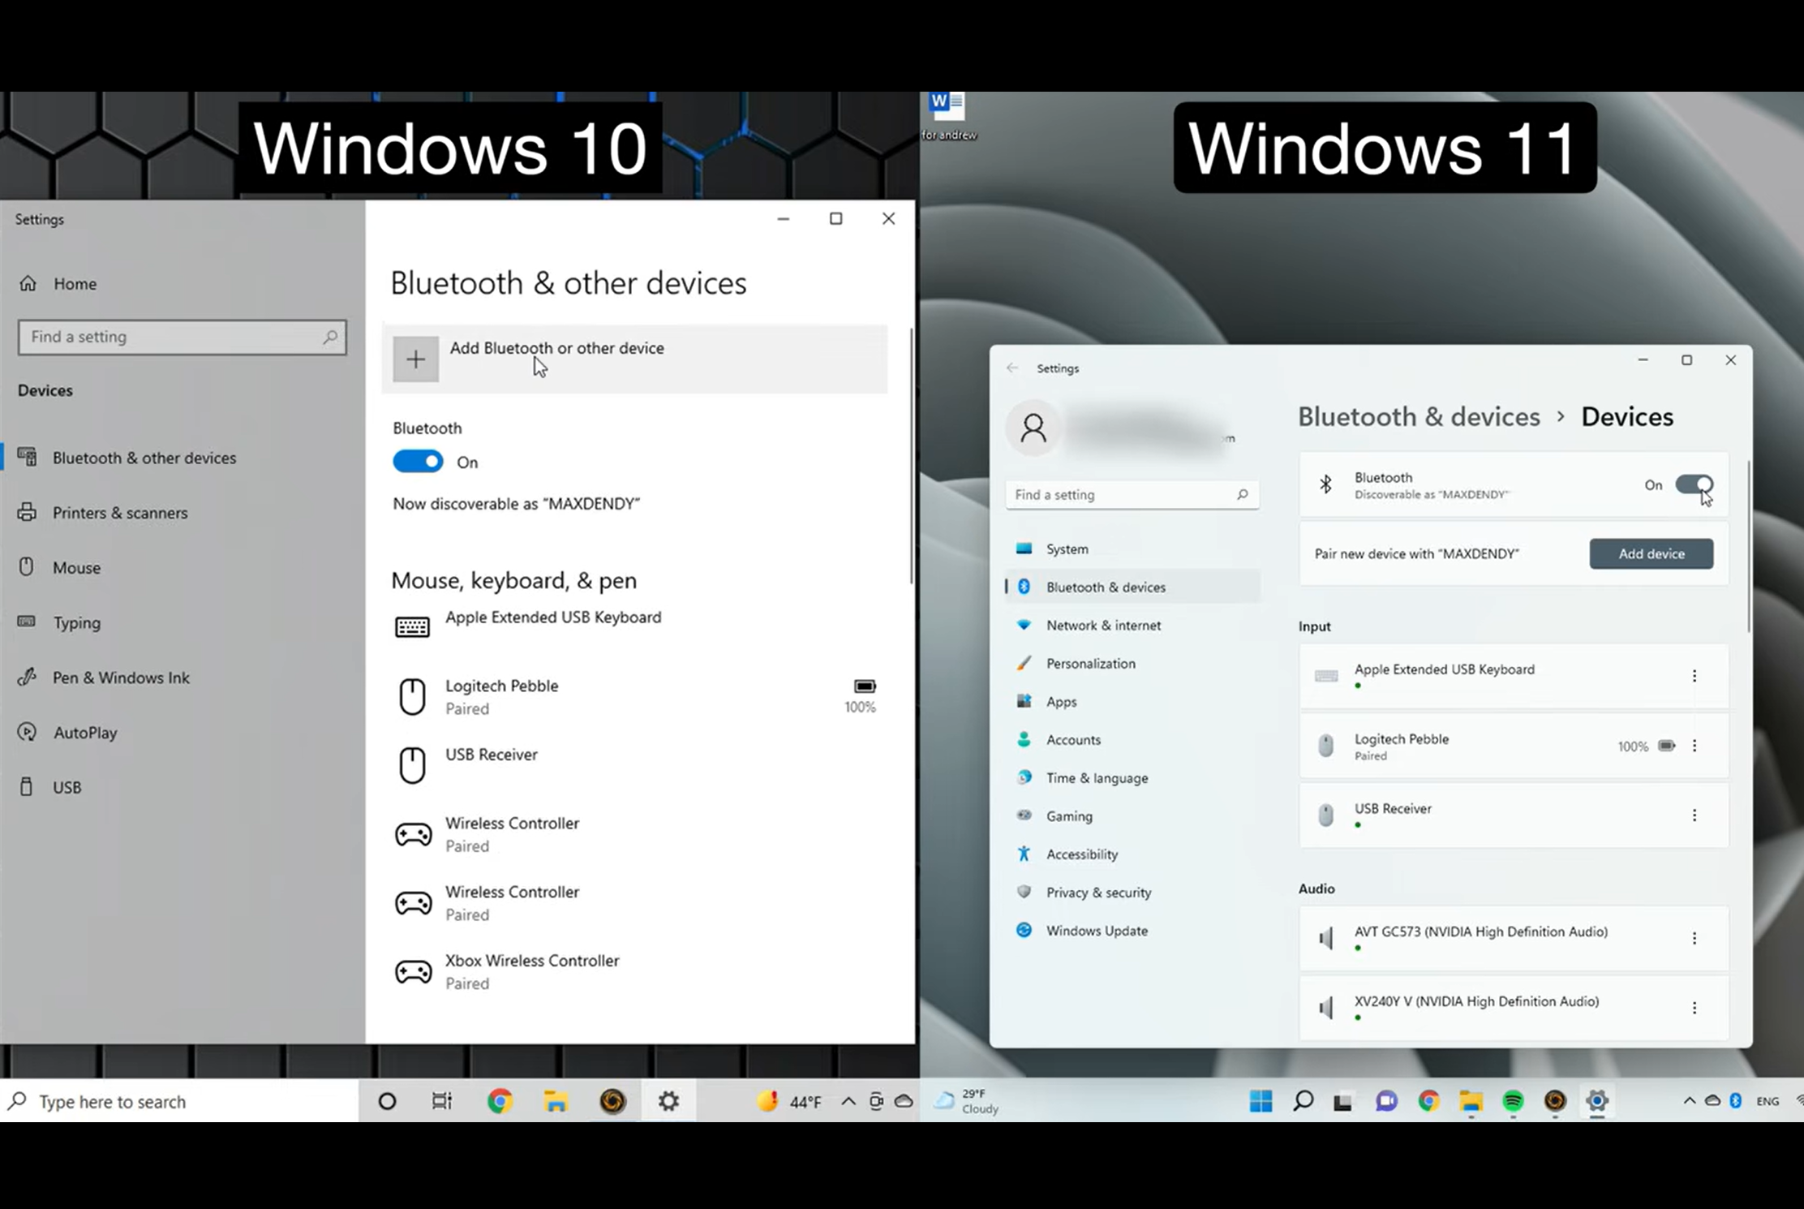Image resolution: width=1804 pixels, height=1209 pixels.
Task: Open more options for XV240Y V audio device
Action: (1694, 1008)
